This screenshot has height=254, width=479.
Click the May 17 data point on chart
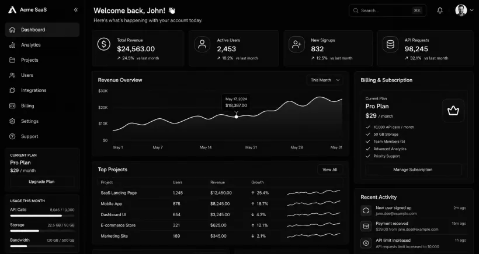click(x=236, y=117)
